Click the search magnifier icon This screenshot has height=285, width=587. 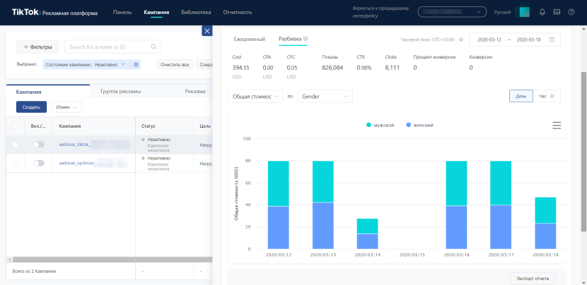click(152, 47)
